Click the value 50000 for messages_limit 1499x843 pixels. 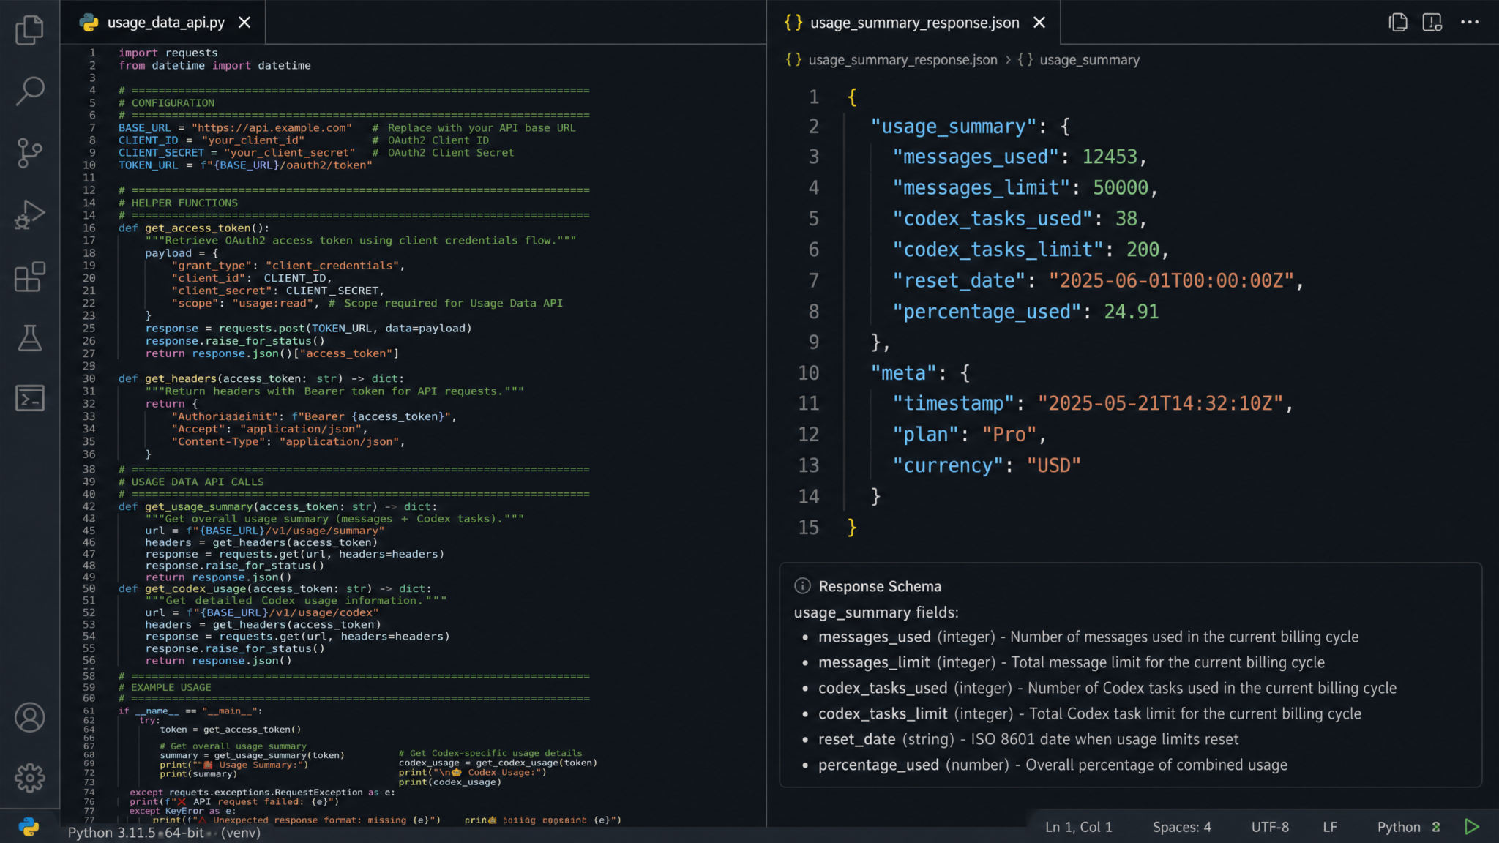point(1120,188)
